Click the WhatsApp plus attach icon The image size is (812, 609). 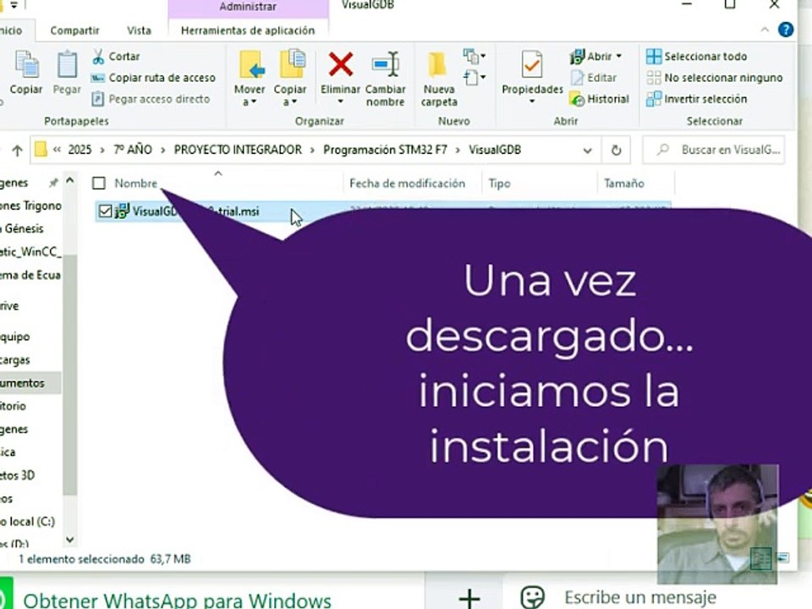469,598
